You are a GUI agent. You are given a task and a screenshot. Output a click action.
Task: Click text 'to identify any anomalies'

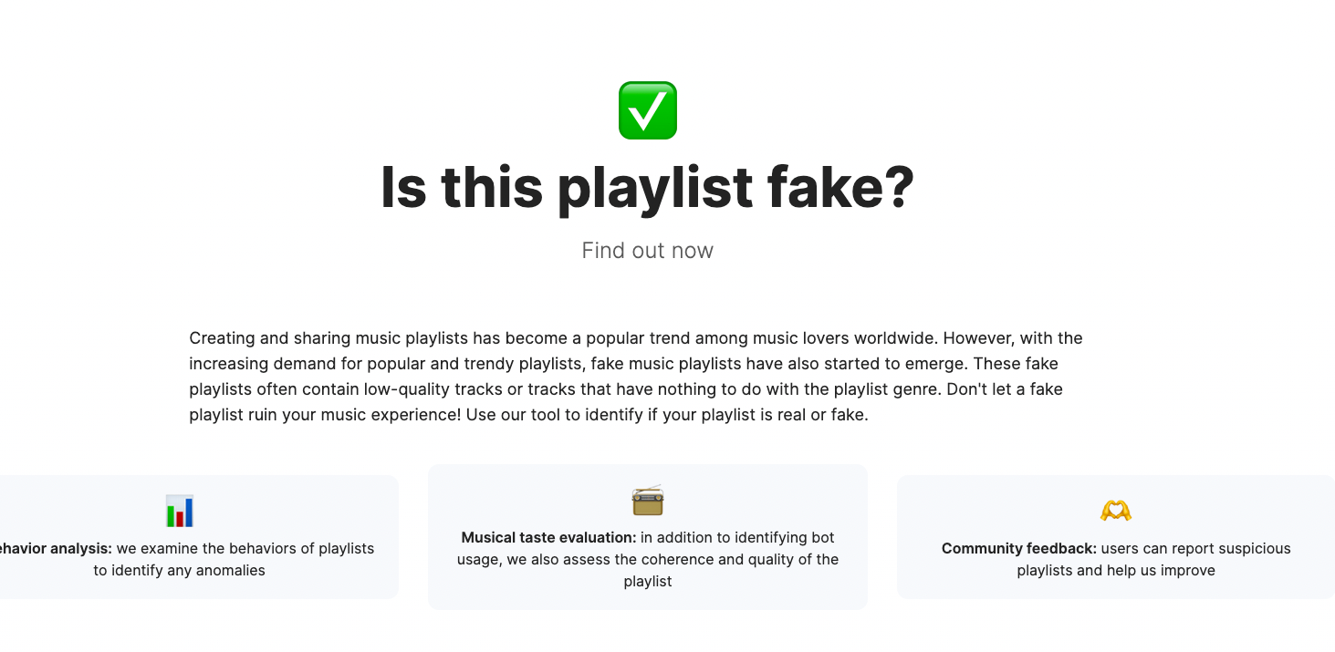pyautogui.click(x=180, y=570)
